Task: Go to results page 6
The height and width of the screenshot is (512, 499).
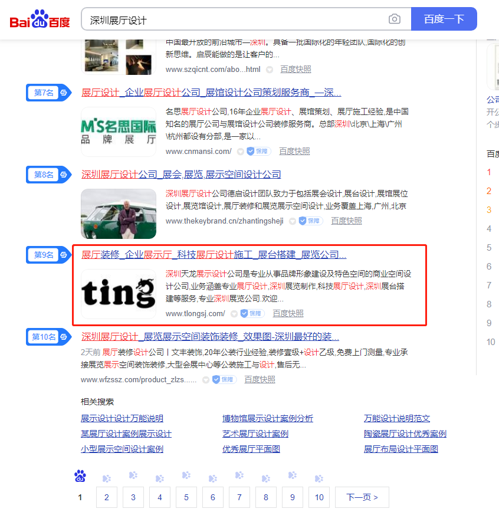Action: [213, 497]
